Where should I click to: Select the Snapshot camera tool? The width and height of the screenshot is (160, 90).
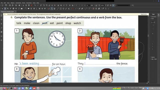22,9
